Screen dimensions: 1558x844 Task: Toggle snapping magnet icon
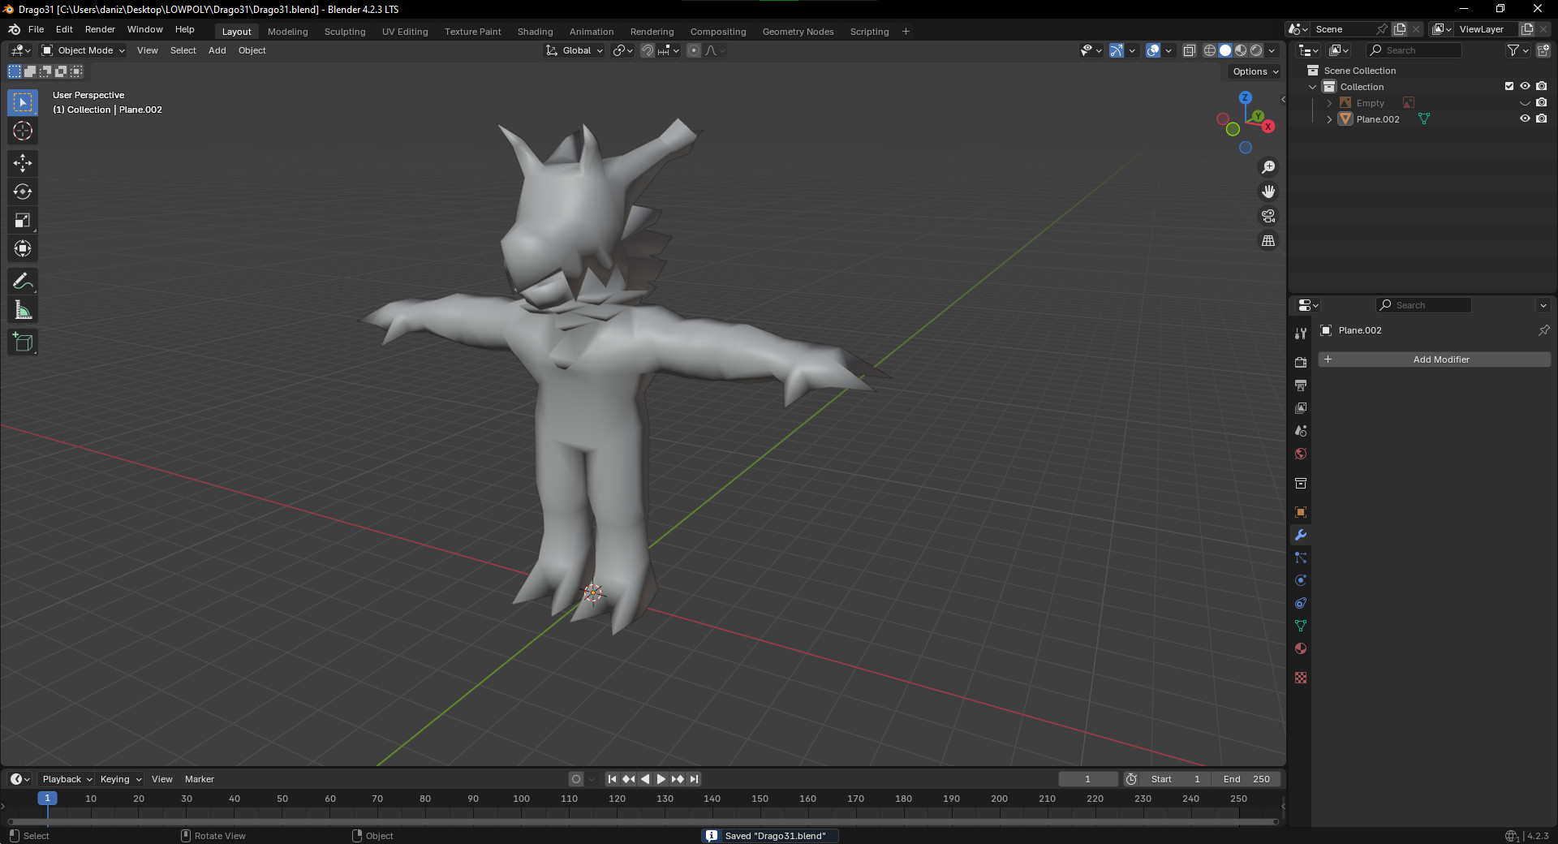click(647, 50)
